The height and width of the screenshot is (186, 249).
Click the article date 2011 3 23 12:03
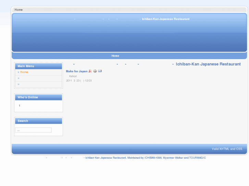coord(79,81)
